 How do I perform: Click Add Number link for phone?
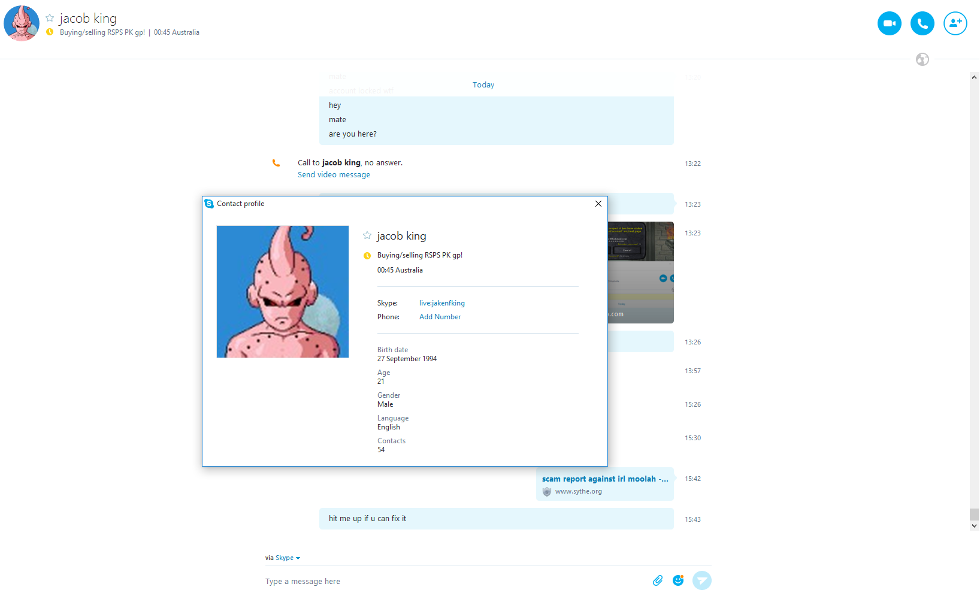(x=440, y=317)
